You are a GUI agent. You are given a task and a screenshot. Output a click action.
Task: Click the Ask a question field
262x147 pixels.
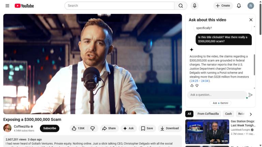click(x=217, y=95)
